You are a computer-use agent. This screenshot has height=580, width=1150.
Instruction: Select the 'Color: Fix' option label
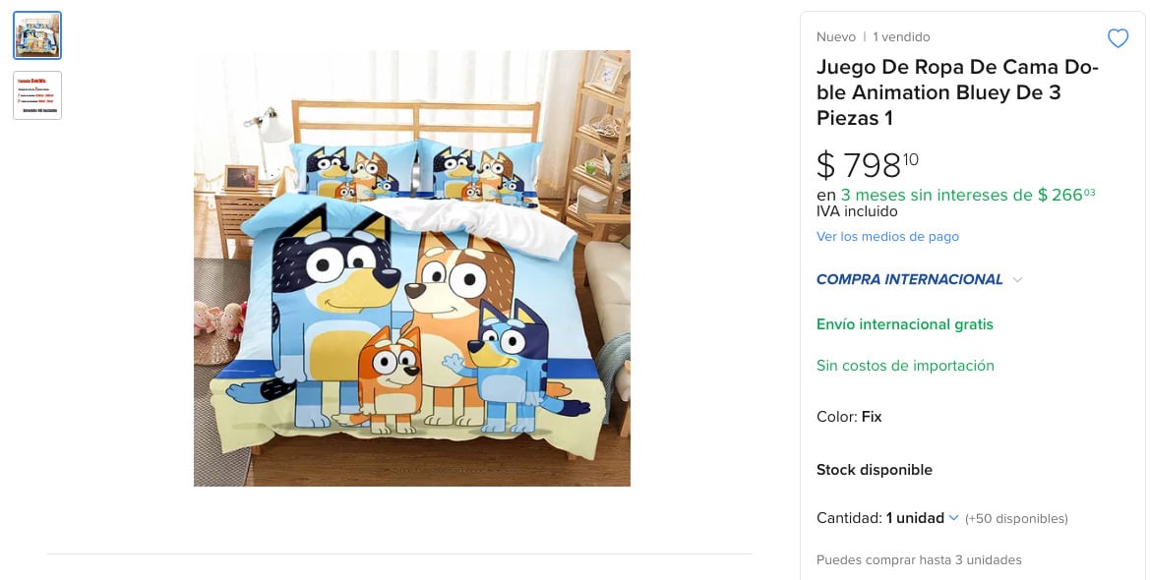849,417
